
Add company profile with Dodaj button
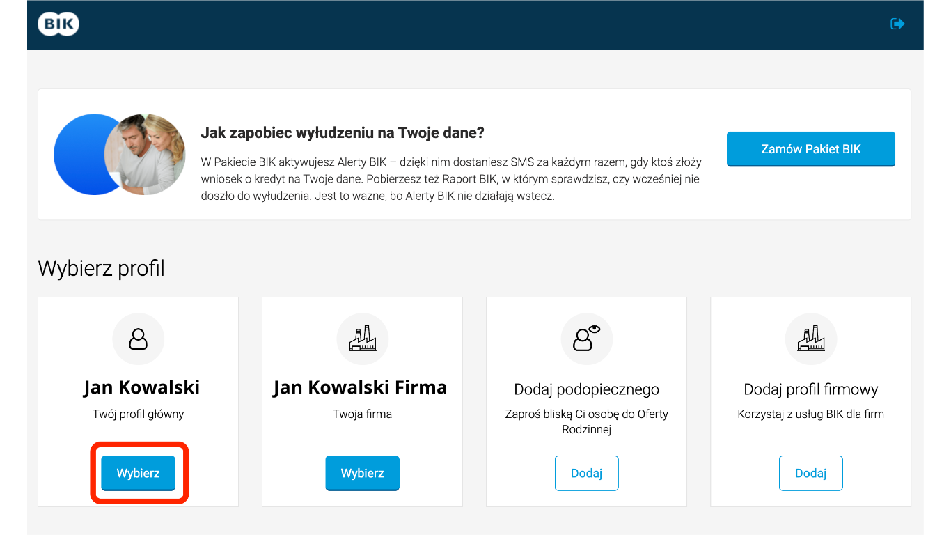[811, 474]
